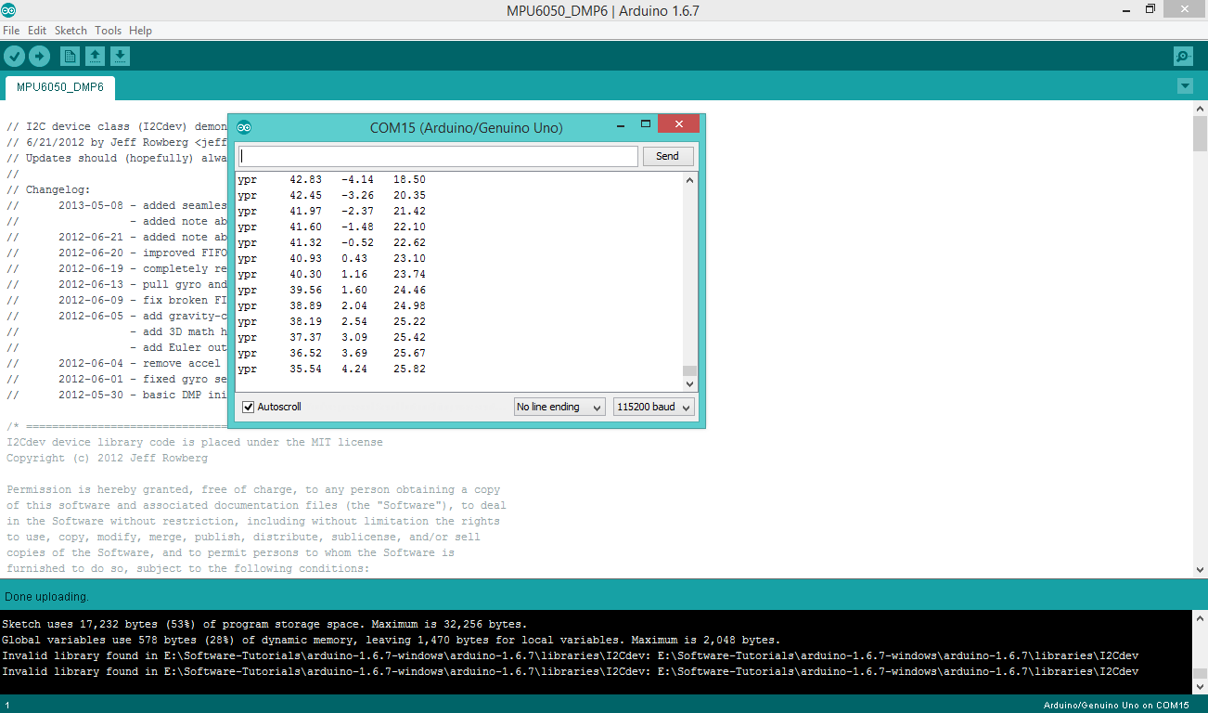Open Serial Monitor magnifier icon
Image resolution: width=1208 pixels, height=713 pixels.
(1183, 57)
